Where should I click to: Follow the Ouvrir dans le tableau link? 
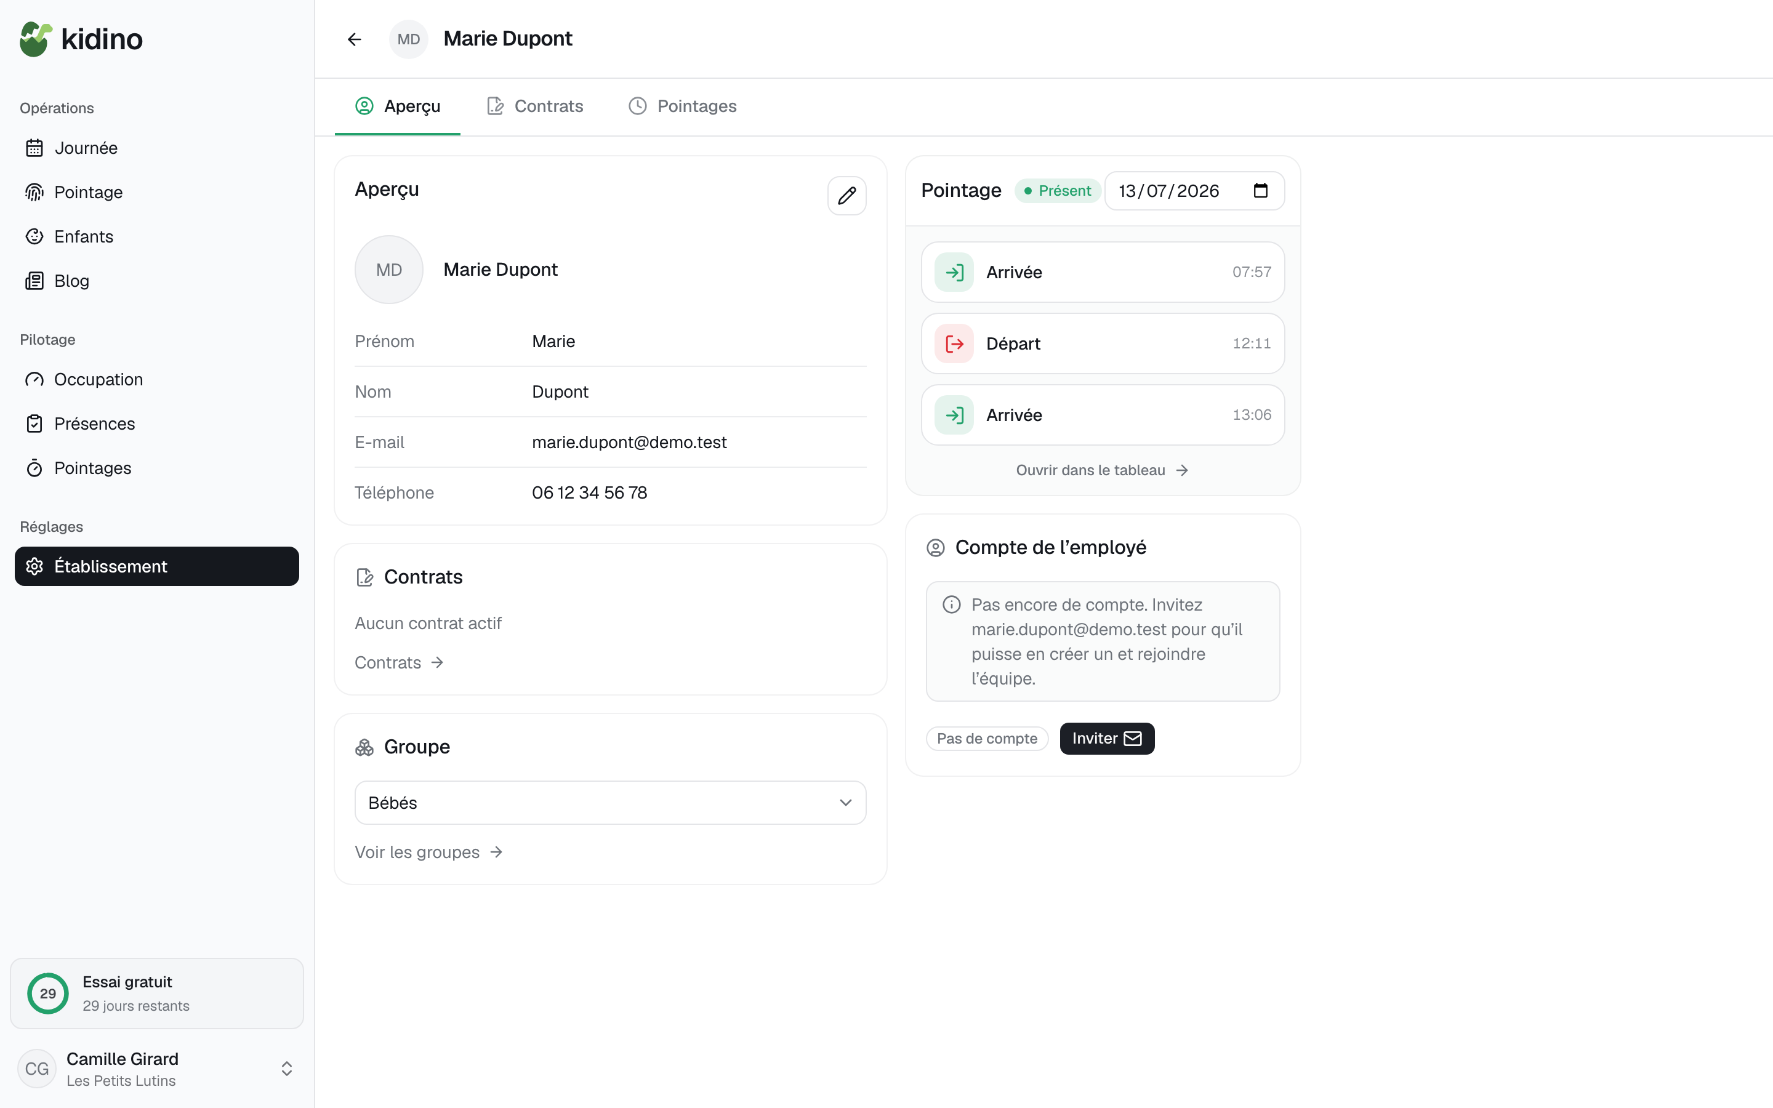pyautogui.click(x=1102, y=470)
